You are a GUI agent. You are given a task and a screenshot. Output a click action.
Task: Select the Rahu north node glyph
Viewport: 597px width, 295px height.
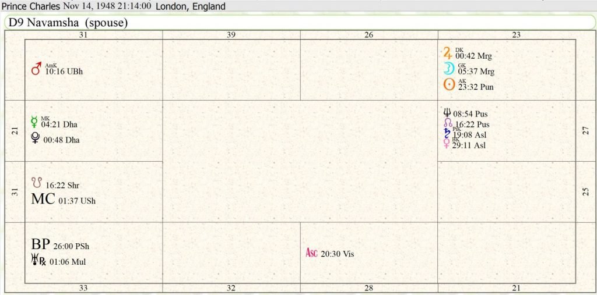447,123
